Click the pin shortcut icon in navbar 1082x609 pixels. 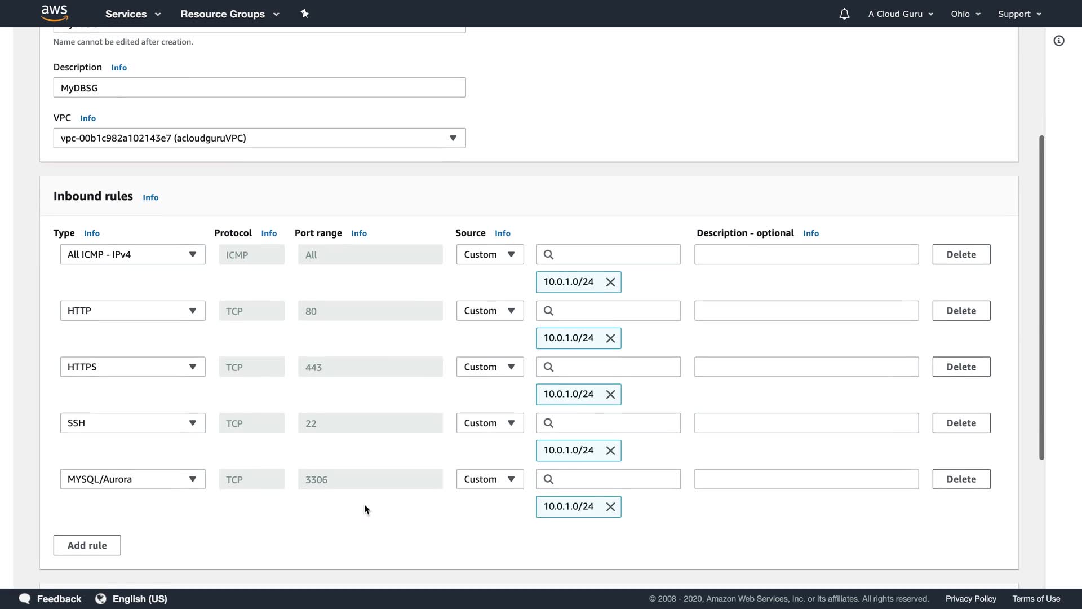click(x=305, y=14)
